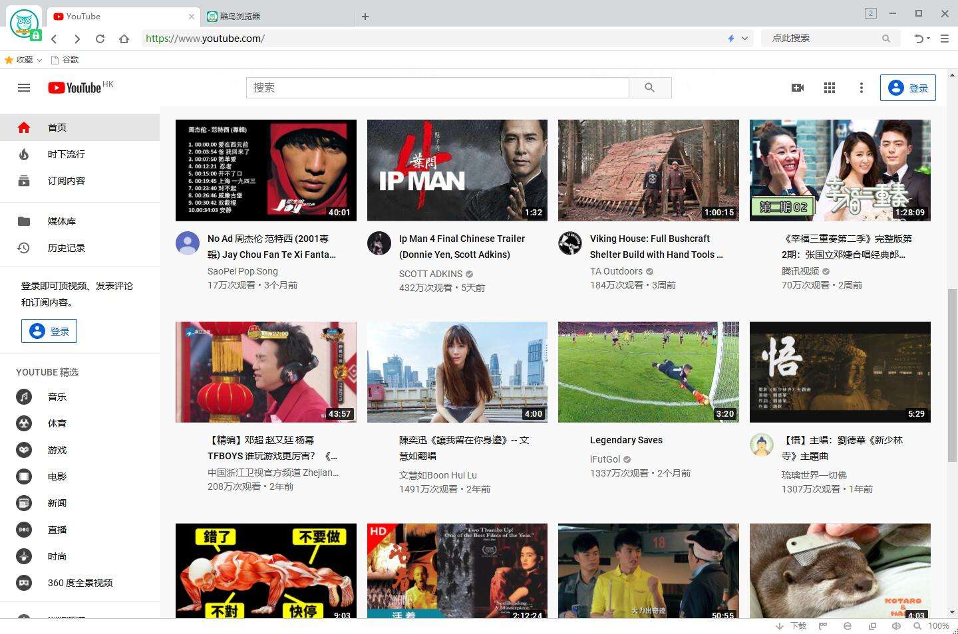958x634 pixels.
Task: Open YouTube settings three-dot menu
Action: coord(862,88)
